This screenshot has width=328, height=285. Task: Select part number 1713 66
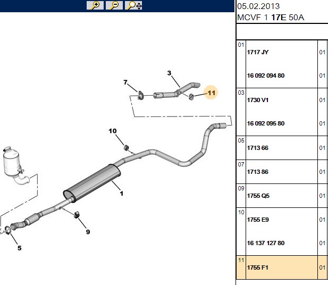(257, 148)
